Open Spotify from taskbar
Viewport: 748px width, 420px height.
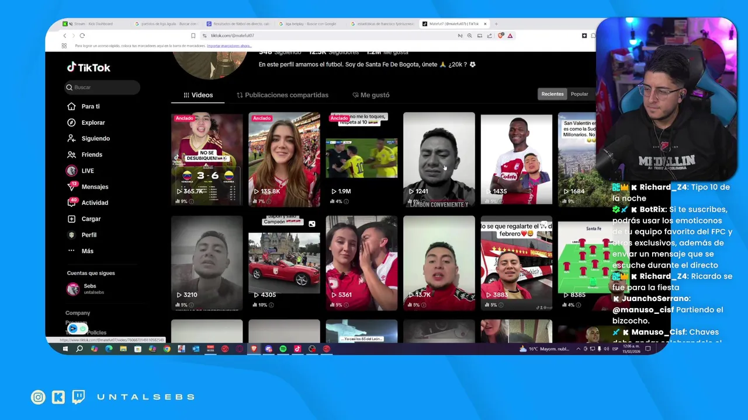click(x=283, y=349)
